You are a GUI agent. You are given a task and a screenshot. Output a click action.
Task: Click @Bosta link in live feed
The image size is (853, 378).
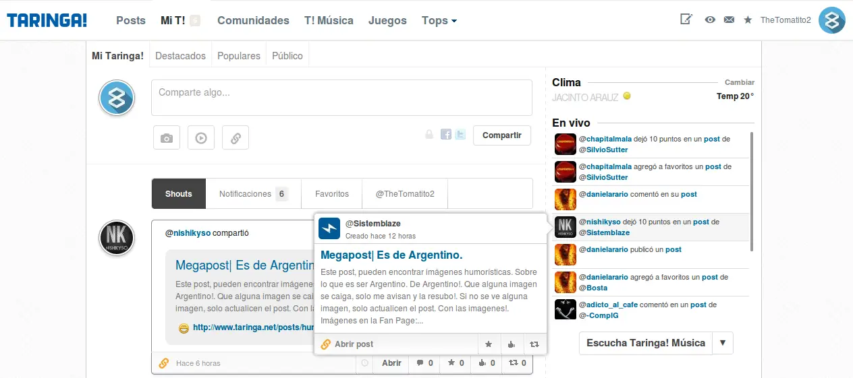point(593,288)
